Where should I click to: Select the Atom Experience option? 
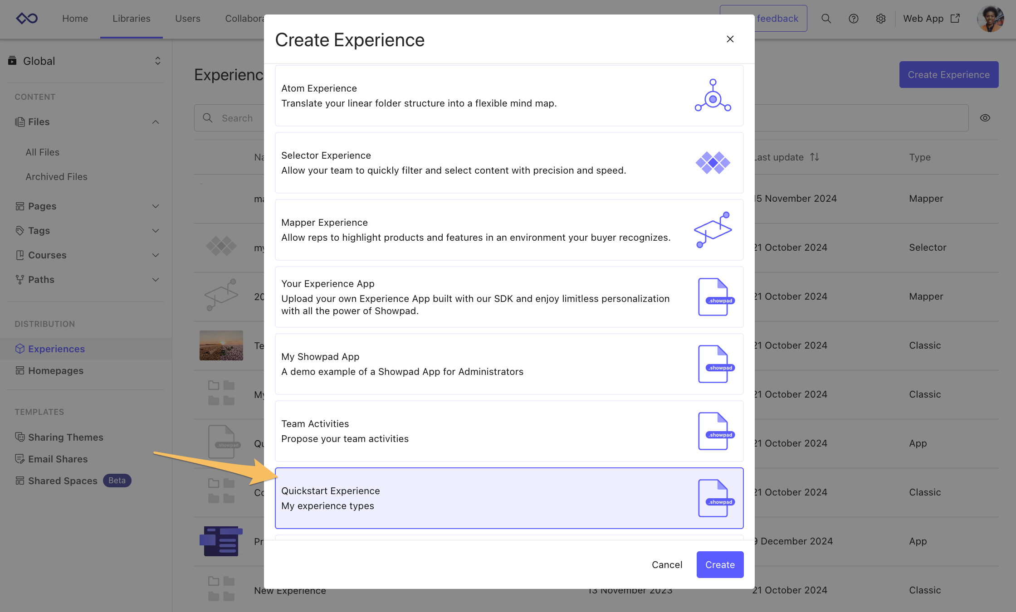click(x=509, y=96)
